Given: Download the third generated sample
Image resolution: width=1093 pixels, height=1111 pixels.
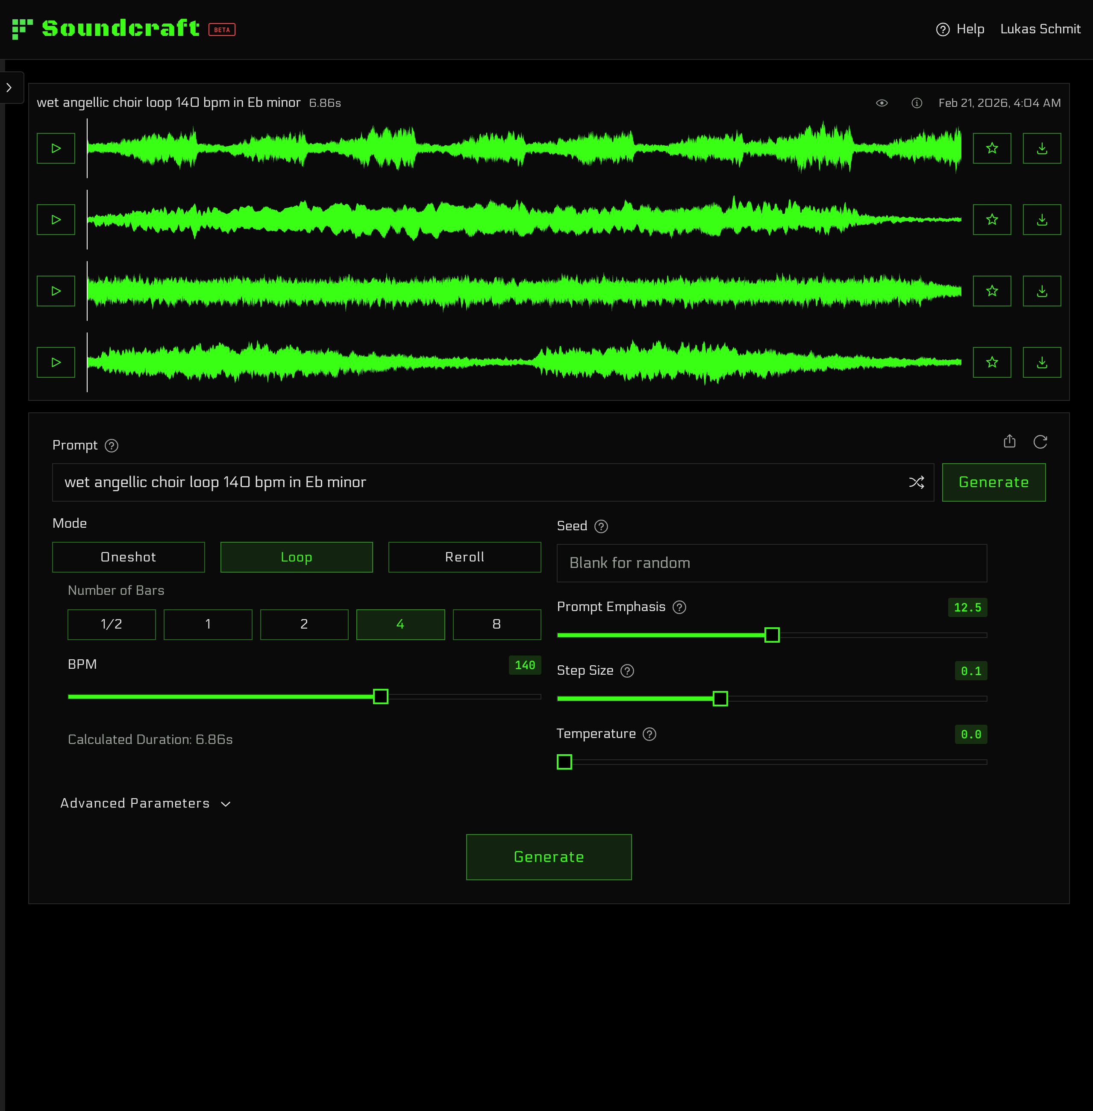Looking at the screenshot, I should 1041,291.
